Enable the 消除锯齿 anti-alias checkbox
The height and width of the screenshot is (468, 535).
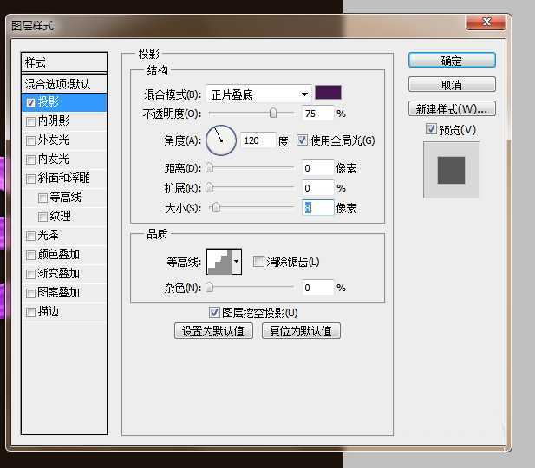[258, 262]
